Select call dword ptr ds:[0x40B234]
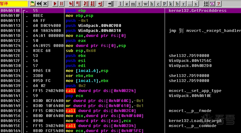The width and height of the screenshot is (241, 133). coord(101,126)
